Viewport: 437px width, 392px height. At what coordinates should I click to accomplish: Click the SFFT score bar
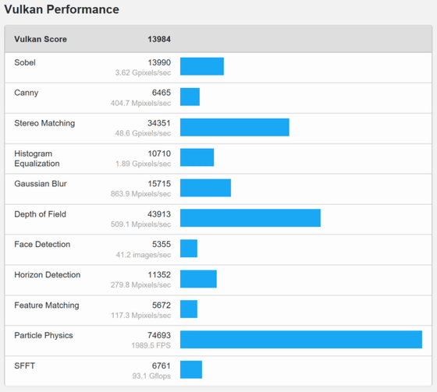pyautogui.click(x=191, y=369)
